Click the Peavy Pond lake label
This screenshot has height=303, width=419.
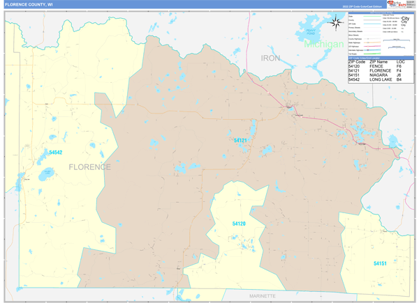pos(311,32)
